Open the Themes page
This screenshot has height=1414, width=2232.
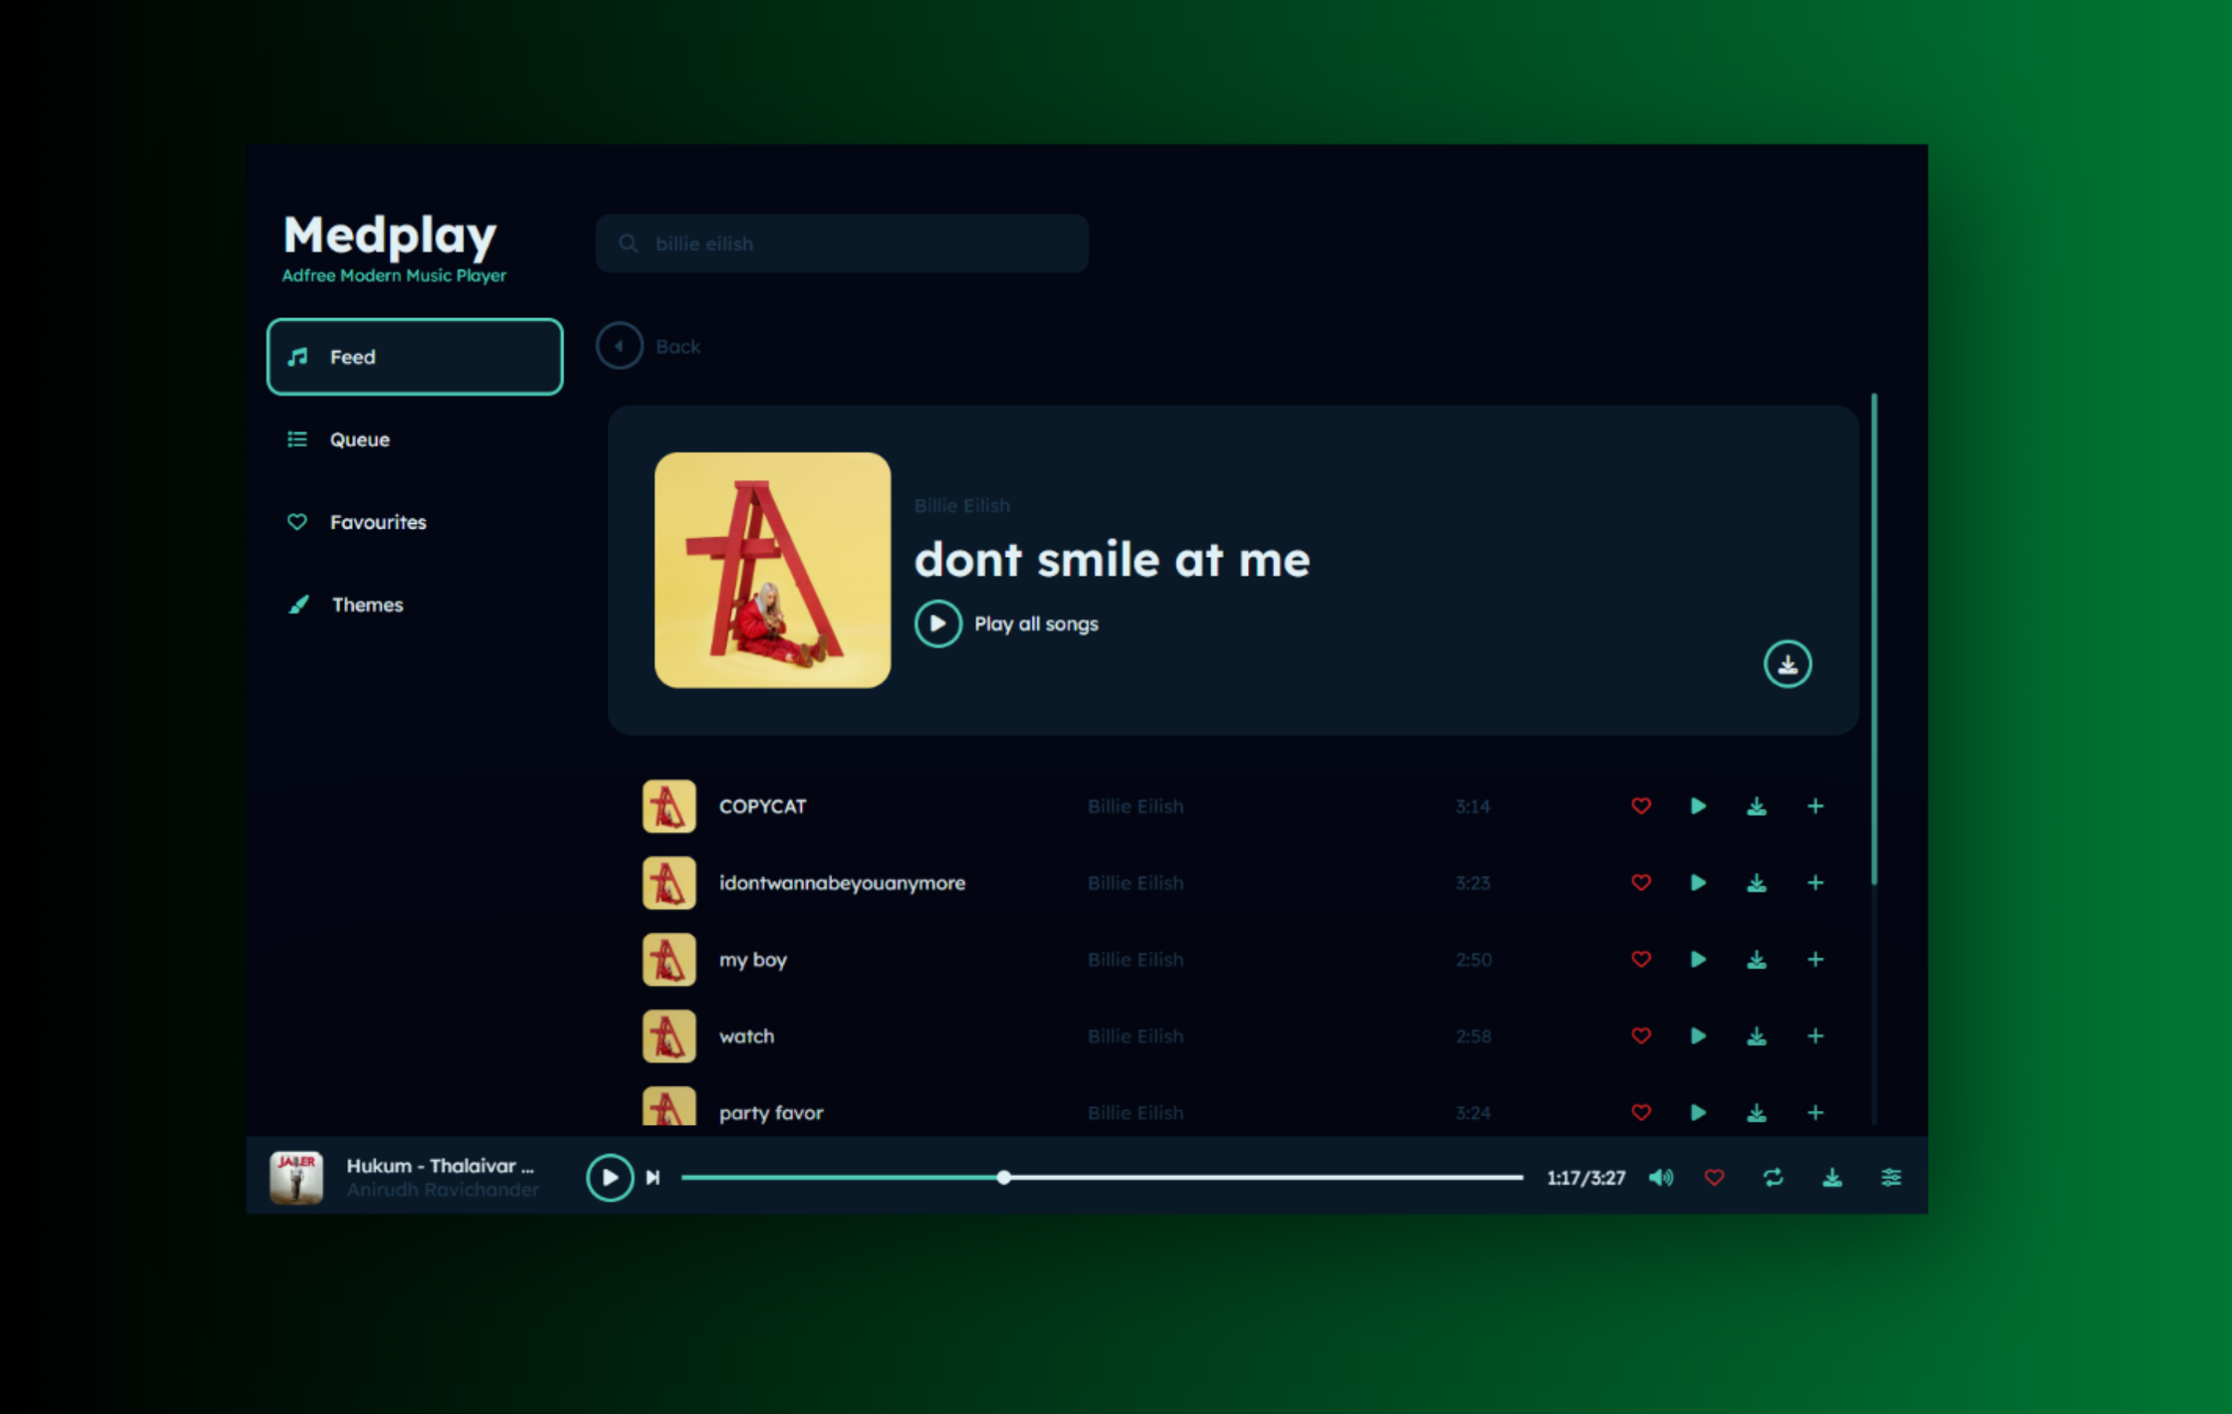tap(367, 605)
